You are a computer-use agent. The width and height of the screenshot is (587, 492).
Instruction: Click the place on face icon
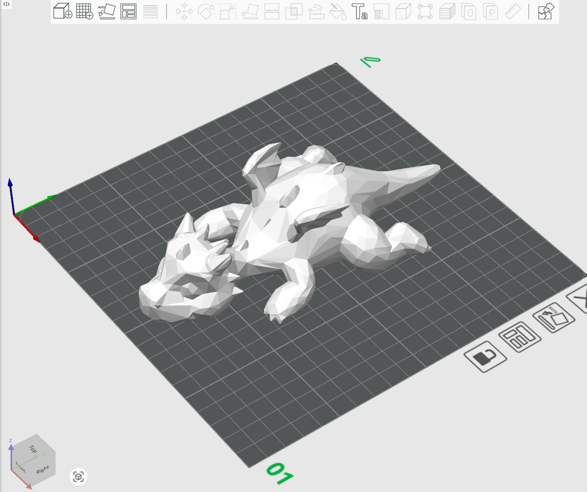(x=250, y=11)
